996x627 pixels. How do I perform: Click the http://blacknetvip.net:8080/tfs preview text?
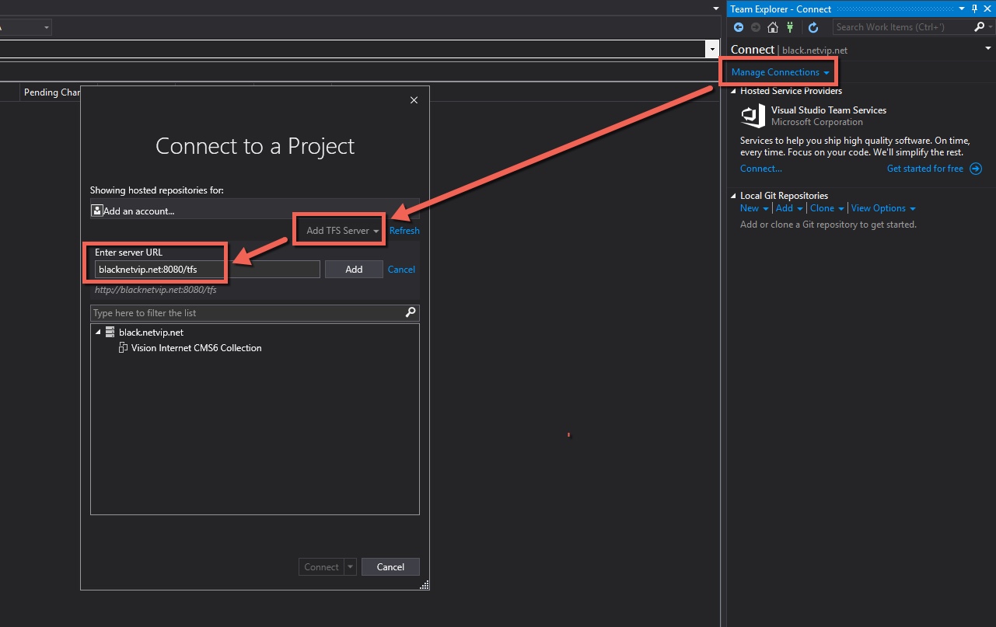coord(156,291)
